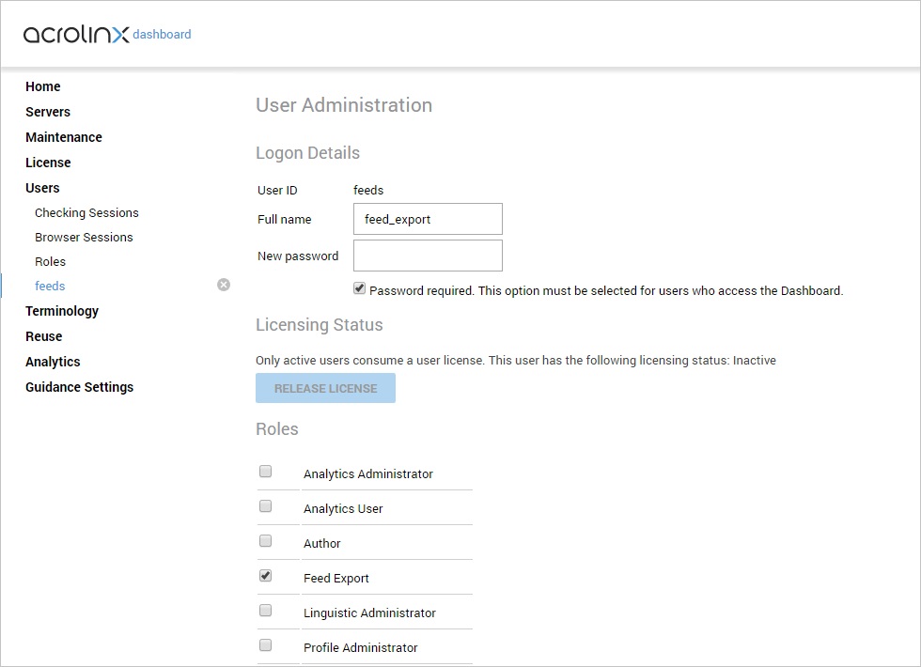Open the Terminology section
921x667 pixels.
tap(62, 311)
